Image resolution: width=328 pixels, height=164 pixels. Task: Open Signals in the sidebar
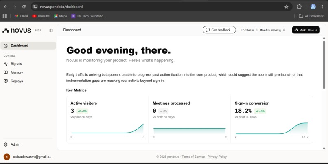pyautogui.click(x=28, y=64)
